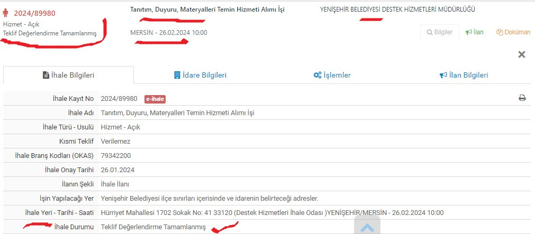Click the İhale Branş Kodları (OKAS) label
The width and height of the screenshot is (535, 234).
coord(55,156)
